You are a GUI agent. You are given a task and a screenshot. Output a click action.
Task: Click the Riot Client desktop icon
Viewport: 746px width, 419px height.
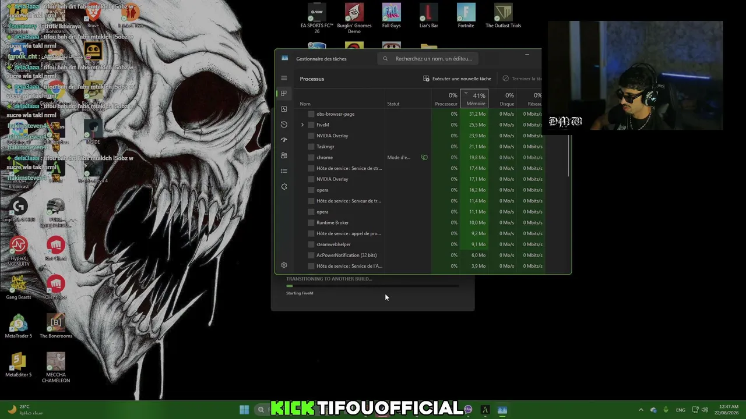pyautogui.click(x=56, y=248)
